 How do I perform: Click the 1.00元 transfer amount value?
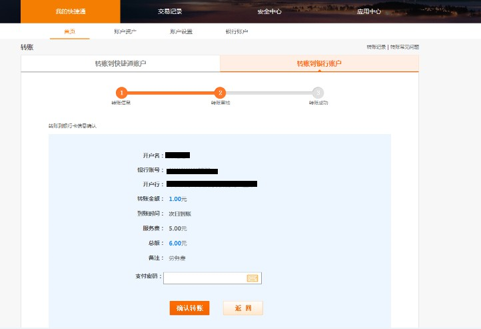178,199
